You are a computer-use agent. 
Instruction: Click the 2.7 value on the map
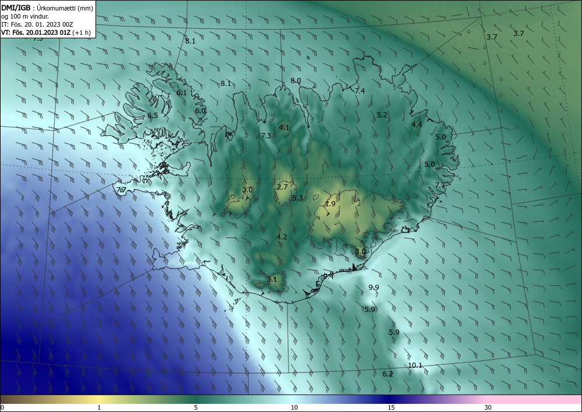click(x=282, y=187)
